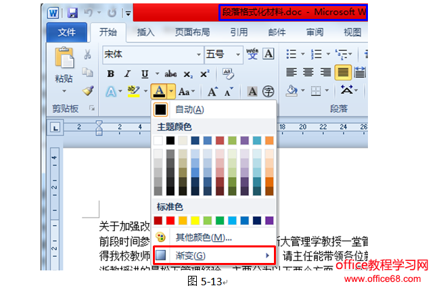Image resolution: width=441 pixels, height=290 pixels.
Task: Open the 渐变(G) gradient submenu
Action: 214,256
